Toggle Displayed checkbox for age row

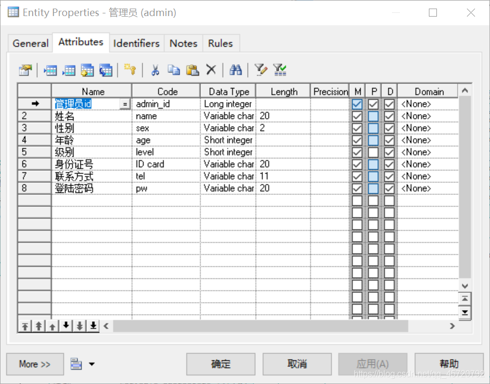pyautogui.click(x=389, y=140)
